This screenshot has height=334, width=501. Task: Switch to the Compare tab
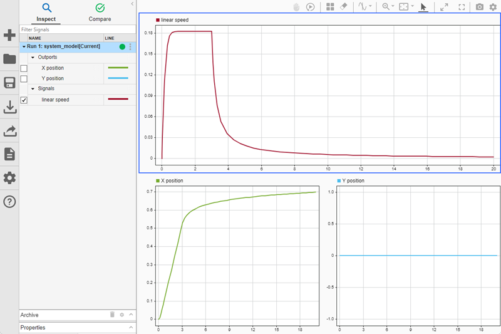(100, 12)
